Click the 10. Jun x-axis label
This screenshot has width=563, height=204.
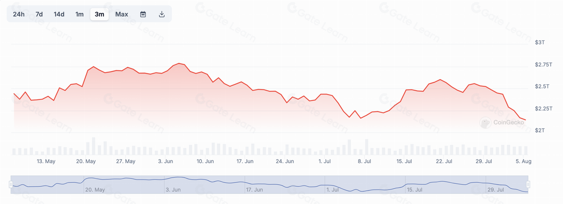(205, 161)
